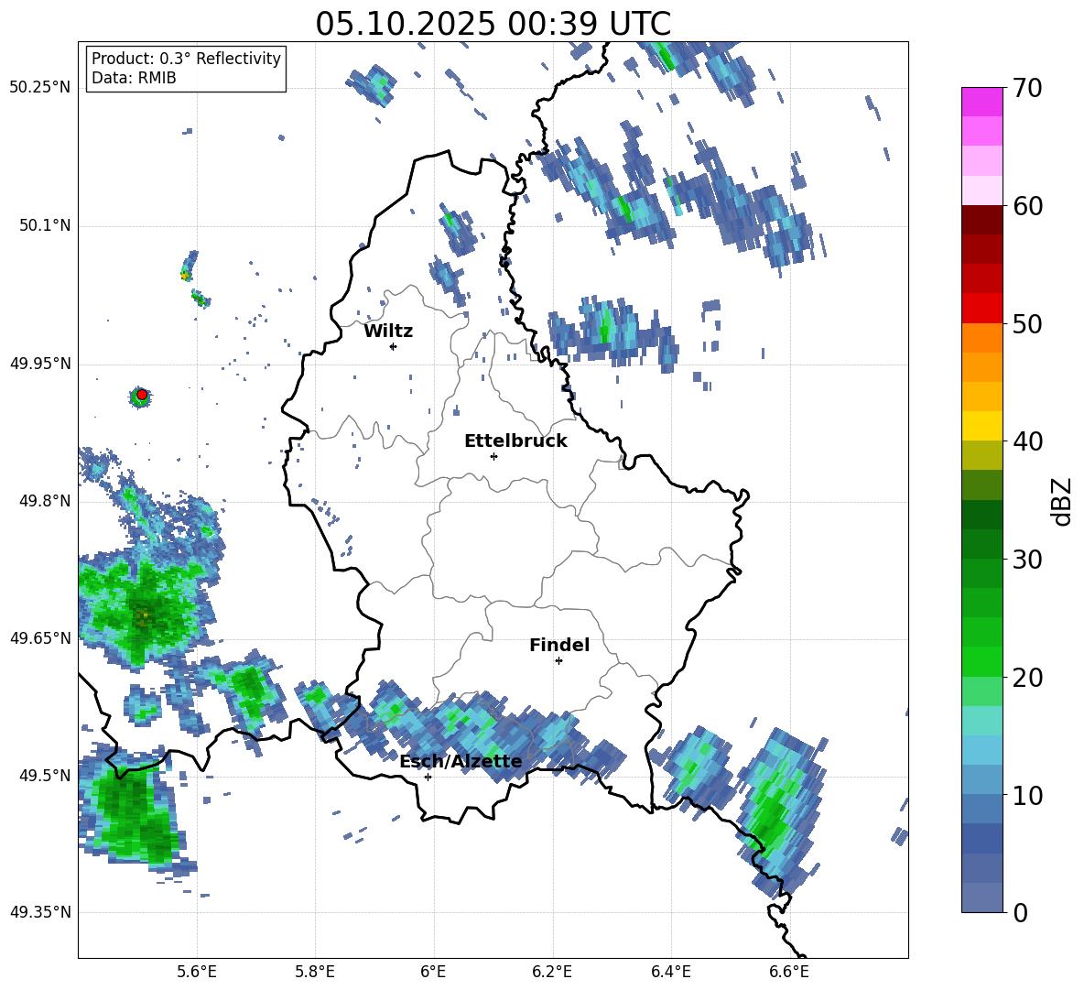This screenshot has height=990, width=1084.
Task: Click the Wiltz city label
Action: pos(388,332)
